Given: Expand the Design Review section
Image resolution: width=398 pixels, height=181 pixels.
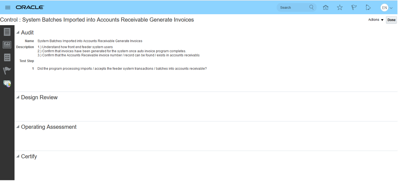Looking at the screenshot, I should 17,97.
